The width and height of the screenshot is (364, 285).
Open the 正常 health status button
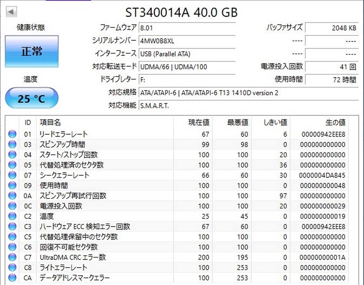click(32, 51)
